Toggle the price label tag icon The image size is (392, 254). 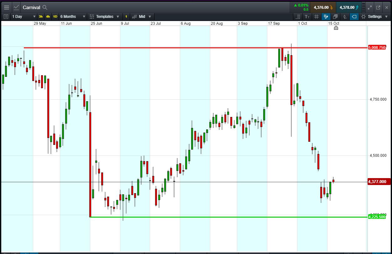(354, 17)
